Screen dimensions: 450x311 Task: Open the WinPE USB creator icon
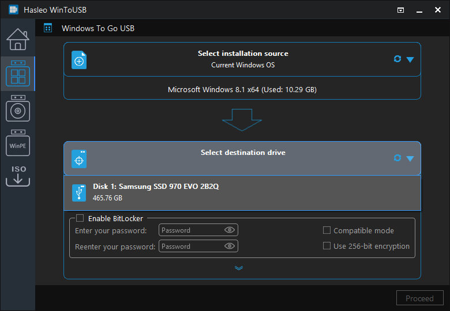click(18, 143)
